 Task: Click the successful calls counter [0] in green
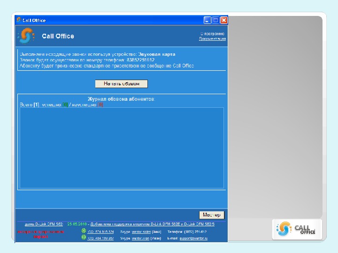coord(65,105)
